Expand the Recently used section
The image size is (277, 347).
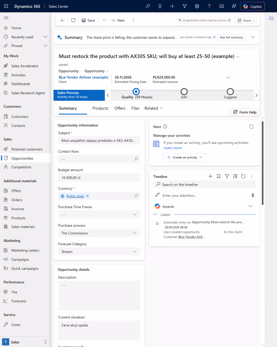(45, 37)
